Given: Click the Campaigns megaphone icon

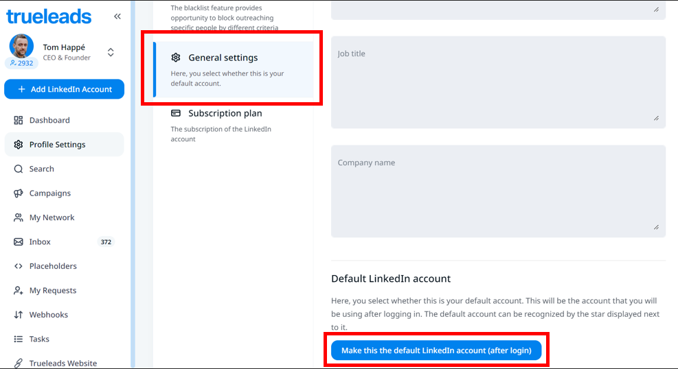Looking at the screenshot, I should pyautogui.click(x=19, y=193).
